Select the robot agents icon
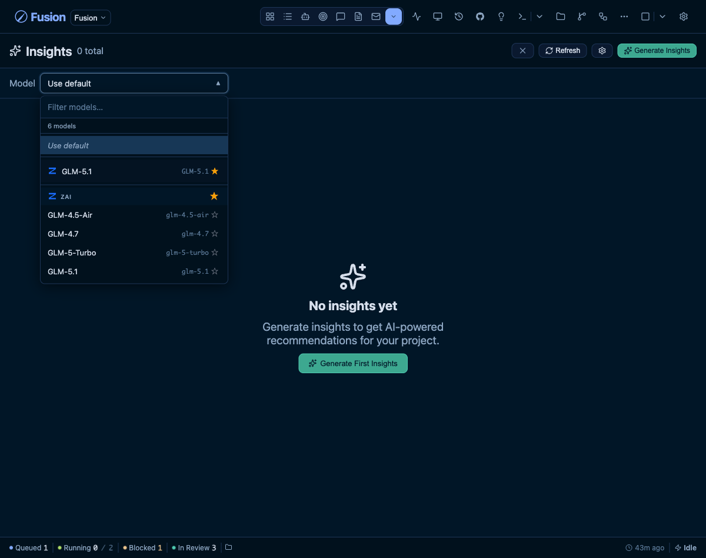Screen dimensions: 706x558 tap(305, 17)
